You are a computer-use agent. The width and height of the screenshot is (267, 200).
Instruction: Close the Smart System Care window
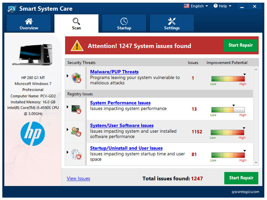click(254, 6)
